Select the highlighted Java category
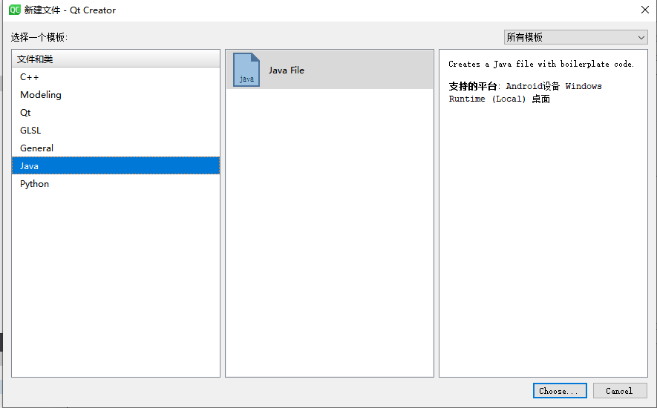The width and height of the screenshot is (657, 408). pos(116,166)
